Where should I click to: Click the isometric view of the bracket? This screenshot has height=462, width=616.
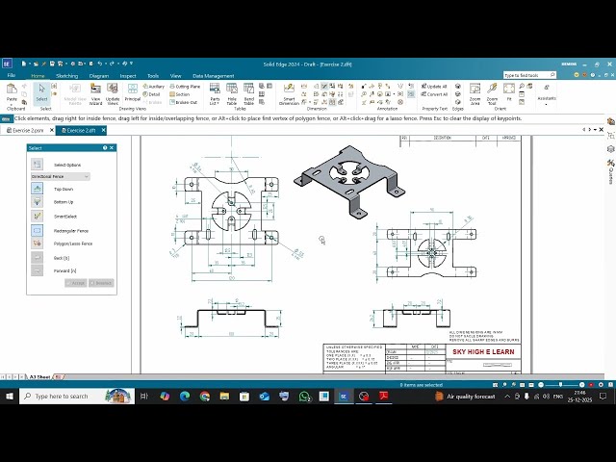349,181
